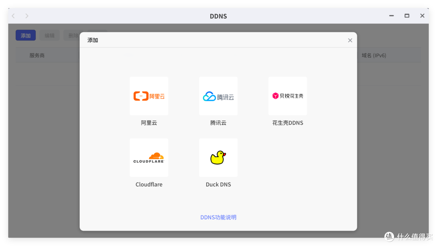This screenshot has width=437, height=246.
Task: Click the 阿里云 label text
Action: (149, 123)
